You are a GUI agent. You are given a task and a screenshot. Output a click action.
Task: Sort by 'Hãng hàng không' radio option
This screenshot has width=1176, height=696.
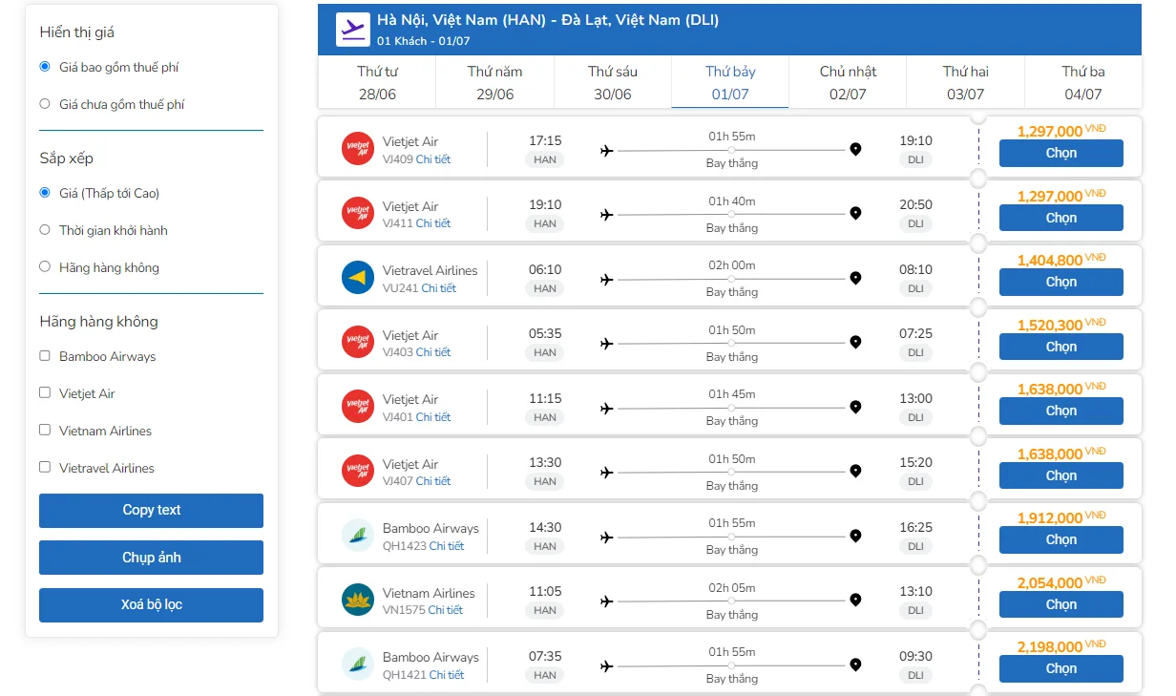click(45, 266)
